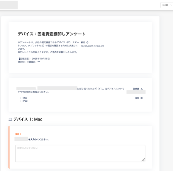
Task: Click into the 回答を入力してください text area
Action: tap(80, 153)
